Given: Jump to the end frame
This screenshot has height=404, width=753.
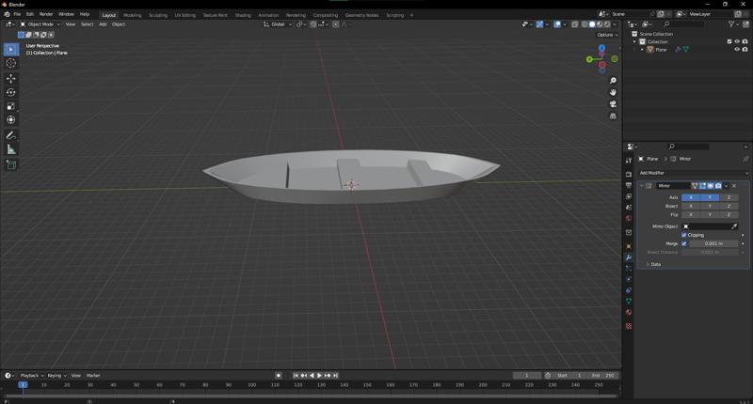Looking at the screenshot, I should pos(335,375).
